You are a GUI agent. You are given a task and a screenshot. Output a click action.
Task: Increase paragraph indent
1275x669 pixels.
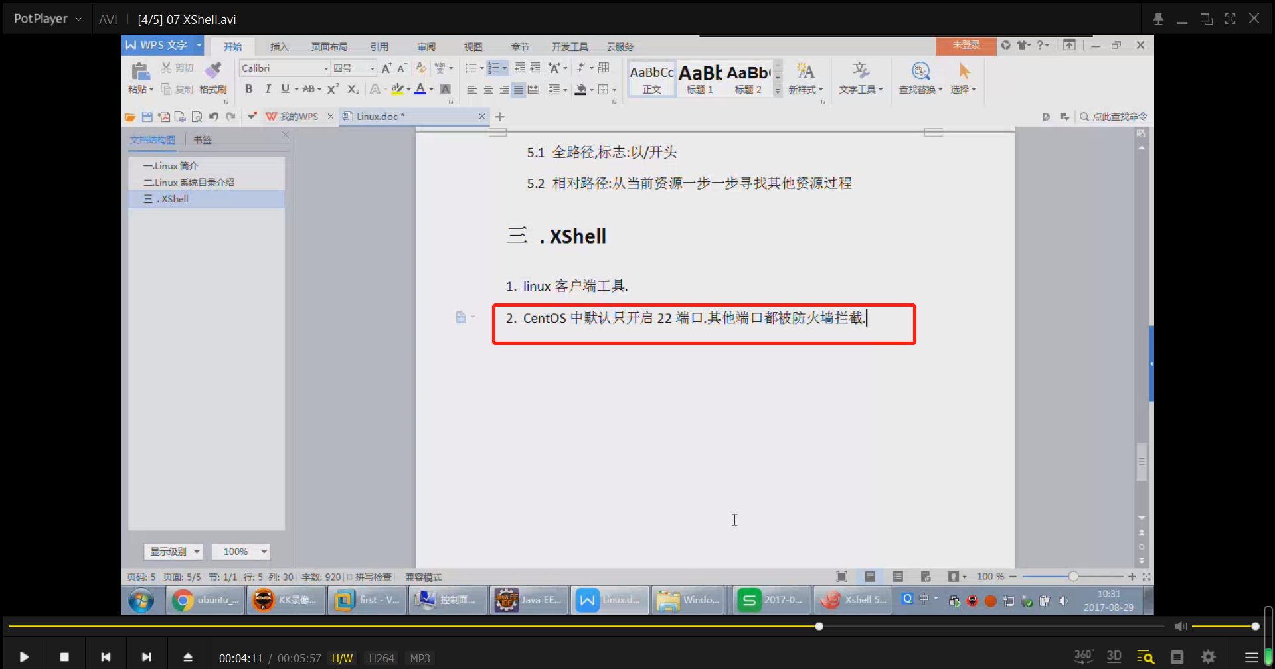pyautogui.click(x=535, y=68)
